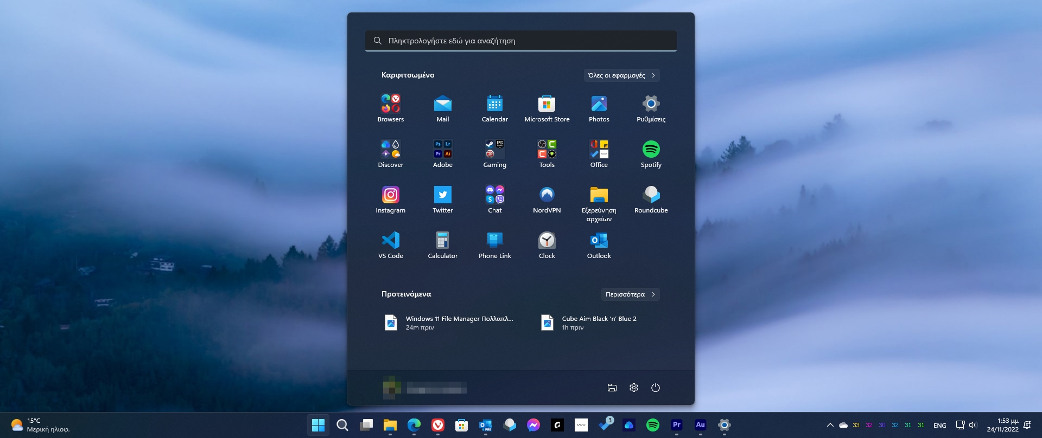Click the 'Περισσότερα' recommended button
This screenshot has width=1042, height=438.
pos(630,294)
